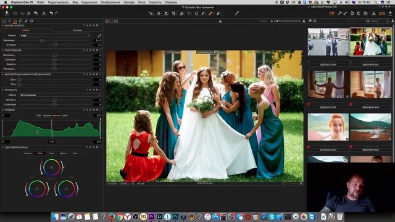Open the Изображение menu
Screen dimensions: 395x222
(110, 2)
